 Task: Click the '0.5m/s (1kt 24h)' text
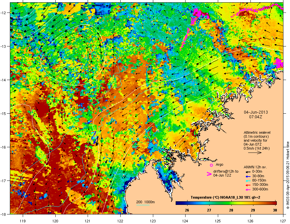pyautogui.click(x=256, y=148)
